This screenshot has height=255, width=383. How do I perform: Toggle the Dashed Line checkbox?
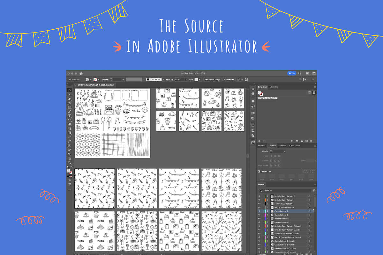click(x=259, y=171)
